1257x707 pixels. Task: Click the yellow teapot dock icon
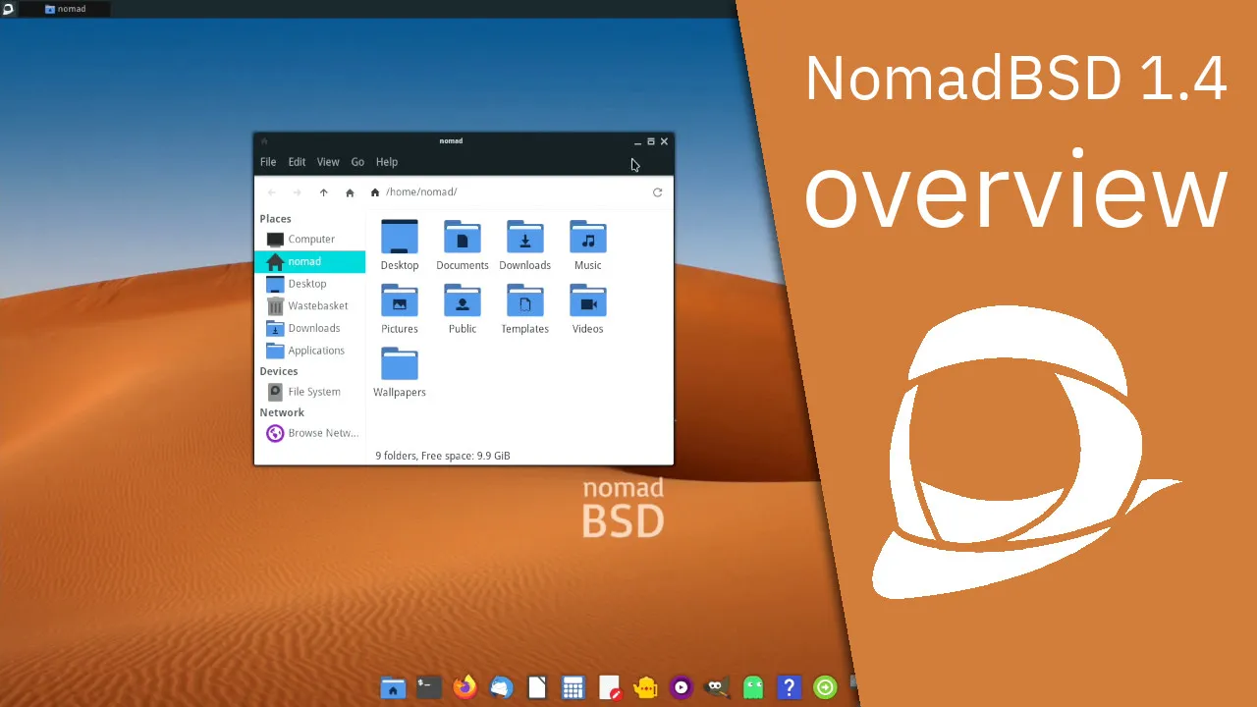click(x=645, y=688)
